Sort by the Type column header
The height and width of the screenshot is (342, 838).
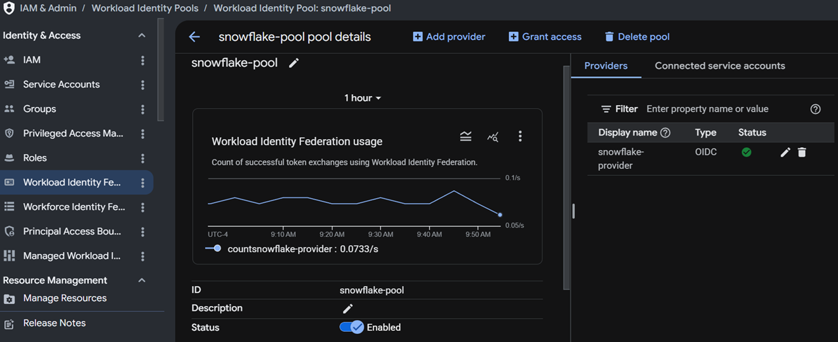(706, 133)
